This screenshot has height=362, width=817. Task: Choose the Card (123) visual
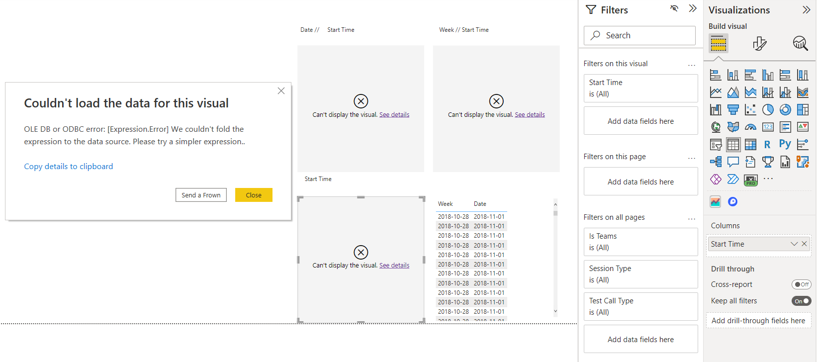(x=768, y=127)
